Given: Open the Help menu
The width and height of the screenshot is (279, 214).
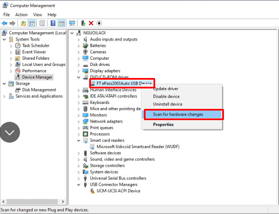Looking at the screenshot, I should tap(52, 15).
